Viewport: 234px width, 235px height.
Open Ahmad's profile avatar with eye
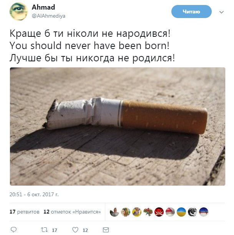(x=18, y=12)
